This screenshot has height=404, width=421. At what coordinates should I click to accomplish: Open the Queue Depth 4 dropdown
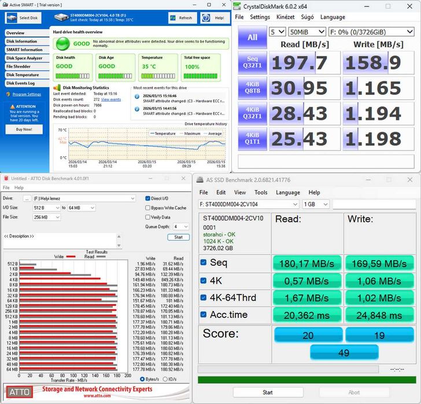tap(180, 227)
